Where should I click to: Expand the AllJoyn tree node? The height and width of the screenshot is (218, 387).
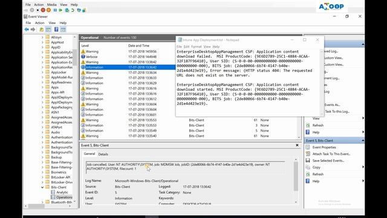tap(42, 38)
